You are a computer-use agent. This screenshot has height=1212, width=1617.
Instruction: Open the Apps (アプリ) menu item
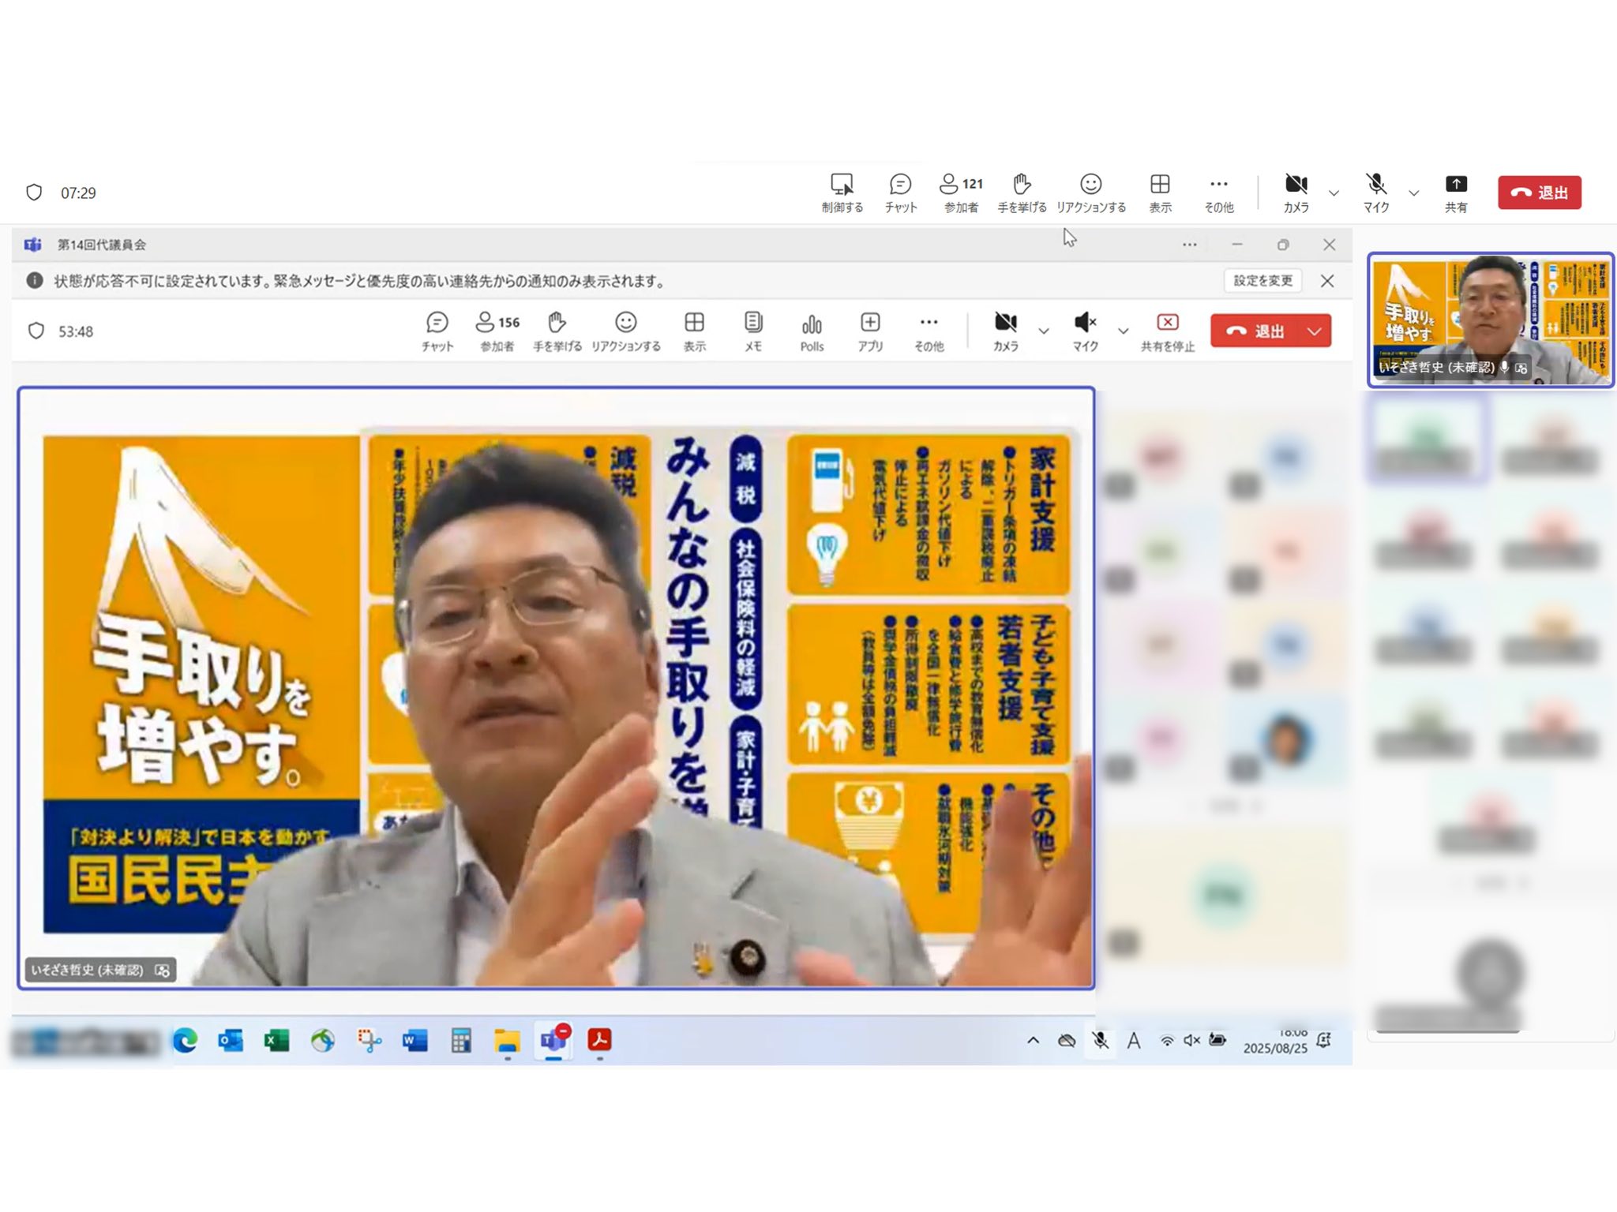coord(870,331)
